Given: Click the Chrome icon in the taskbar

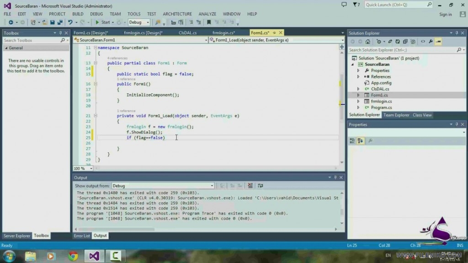Looking at the screenshot, I should [x=73, y=256].
